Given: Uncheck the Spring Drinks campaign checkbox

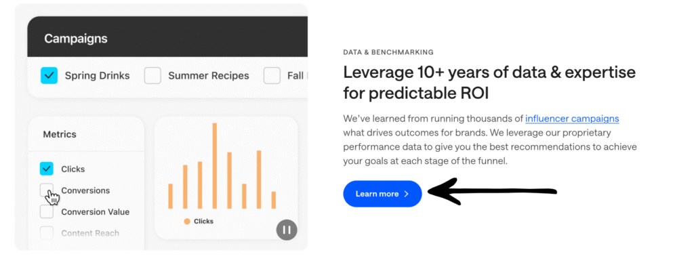Looking at the screenshot, I should (x=49, y=76).
